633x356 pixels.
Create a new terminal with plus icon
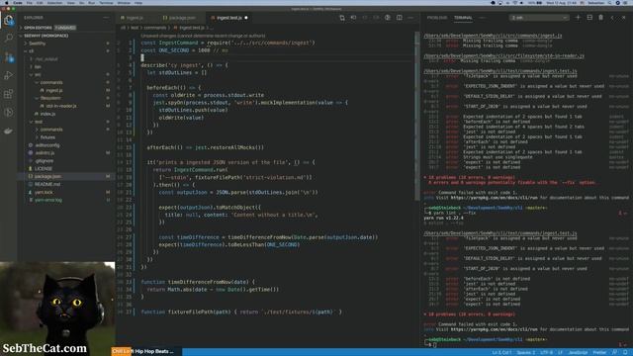coord(578,18)
